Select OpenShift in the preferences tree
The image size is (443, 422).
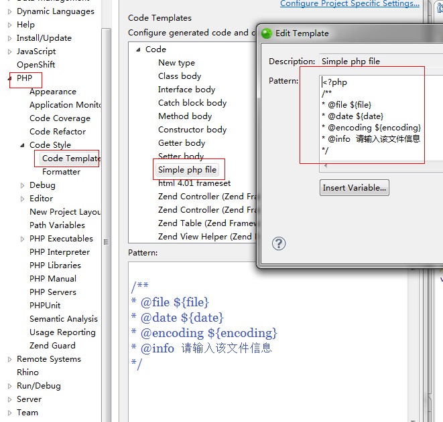36,65
